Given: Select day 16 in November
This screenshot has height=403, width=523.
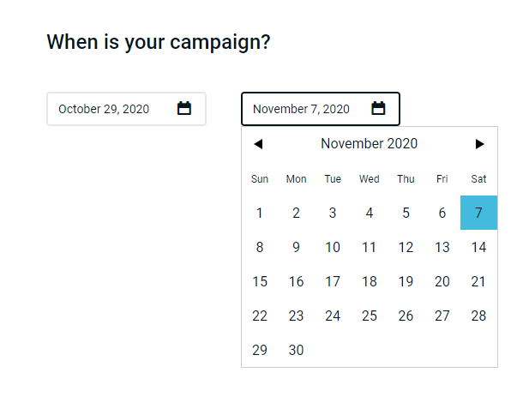Looking at the screenshot, I should [296, 281].
